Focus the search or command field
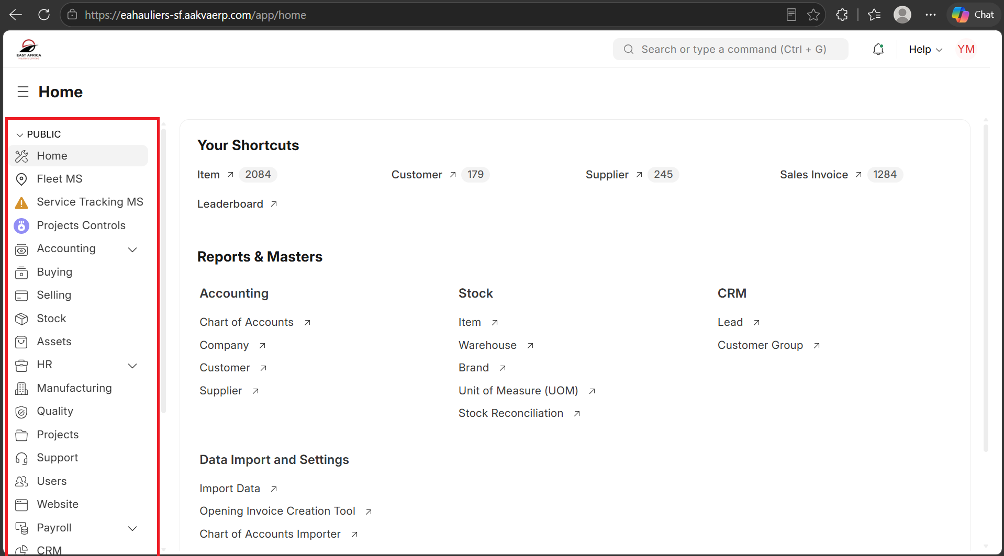 730,49
